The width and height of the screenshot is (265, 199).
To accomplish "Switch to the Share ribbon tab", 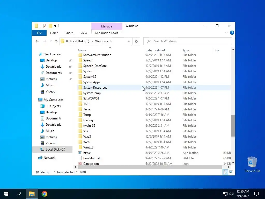I will tap(69, 33).
